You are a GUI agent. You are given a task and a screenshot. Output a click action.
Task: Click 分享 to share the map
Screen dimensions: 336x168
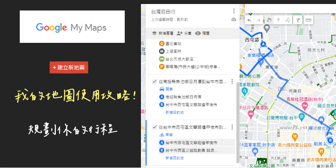coord(184,33)
